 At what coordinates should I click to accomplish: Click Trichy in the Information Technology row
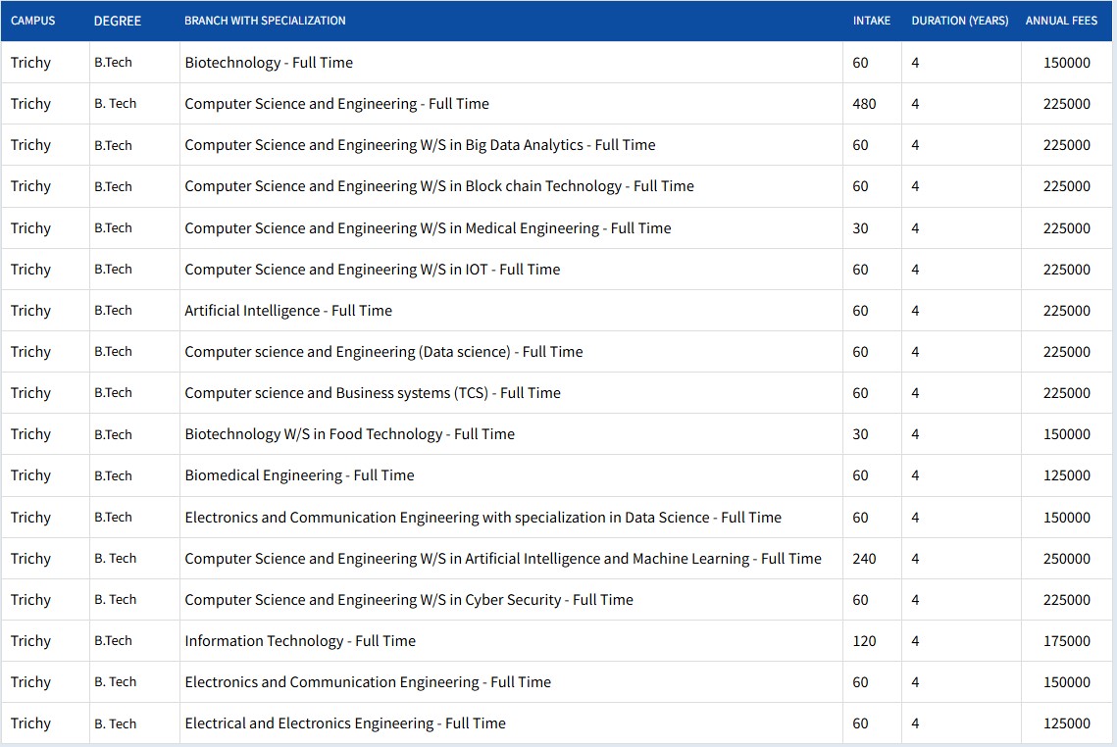click(30, 641)
